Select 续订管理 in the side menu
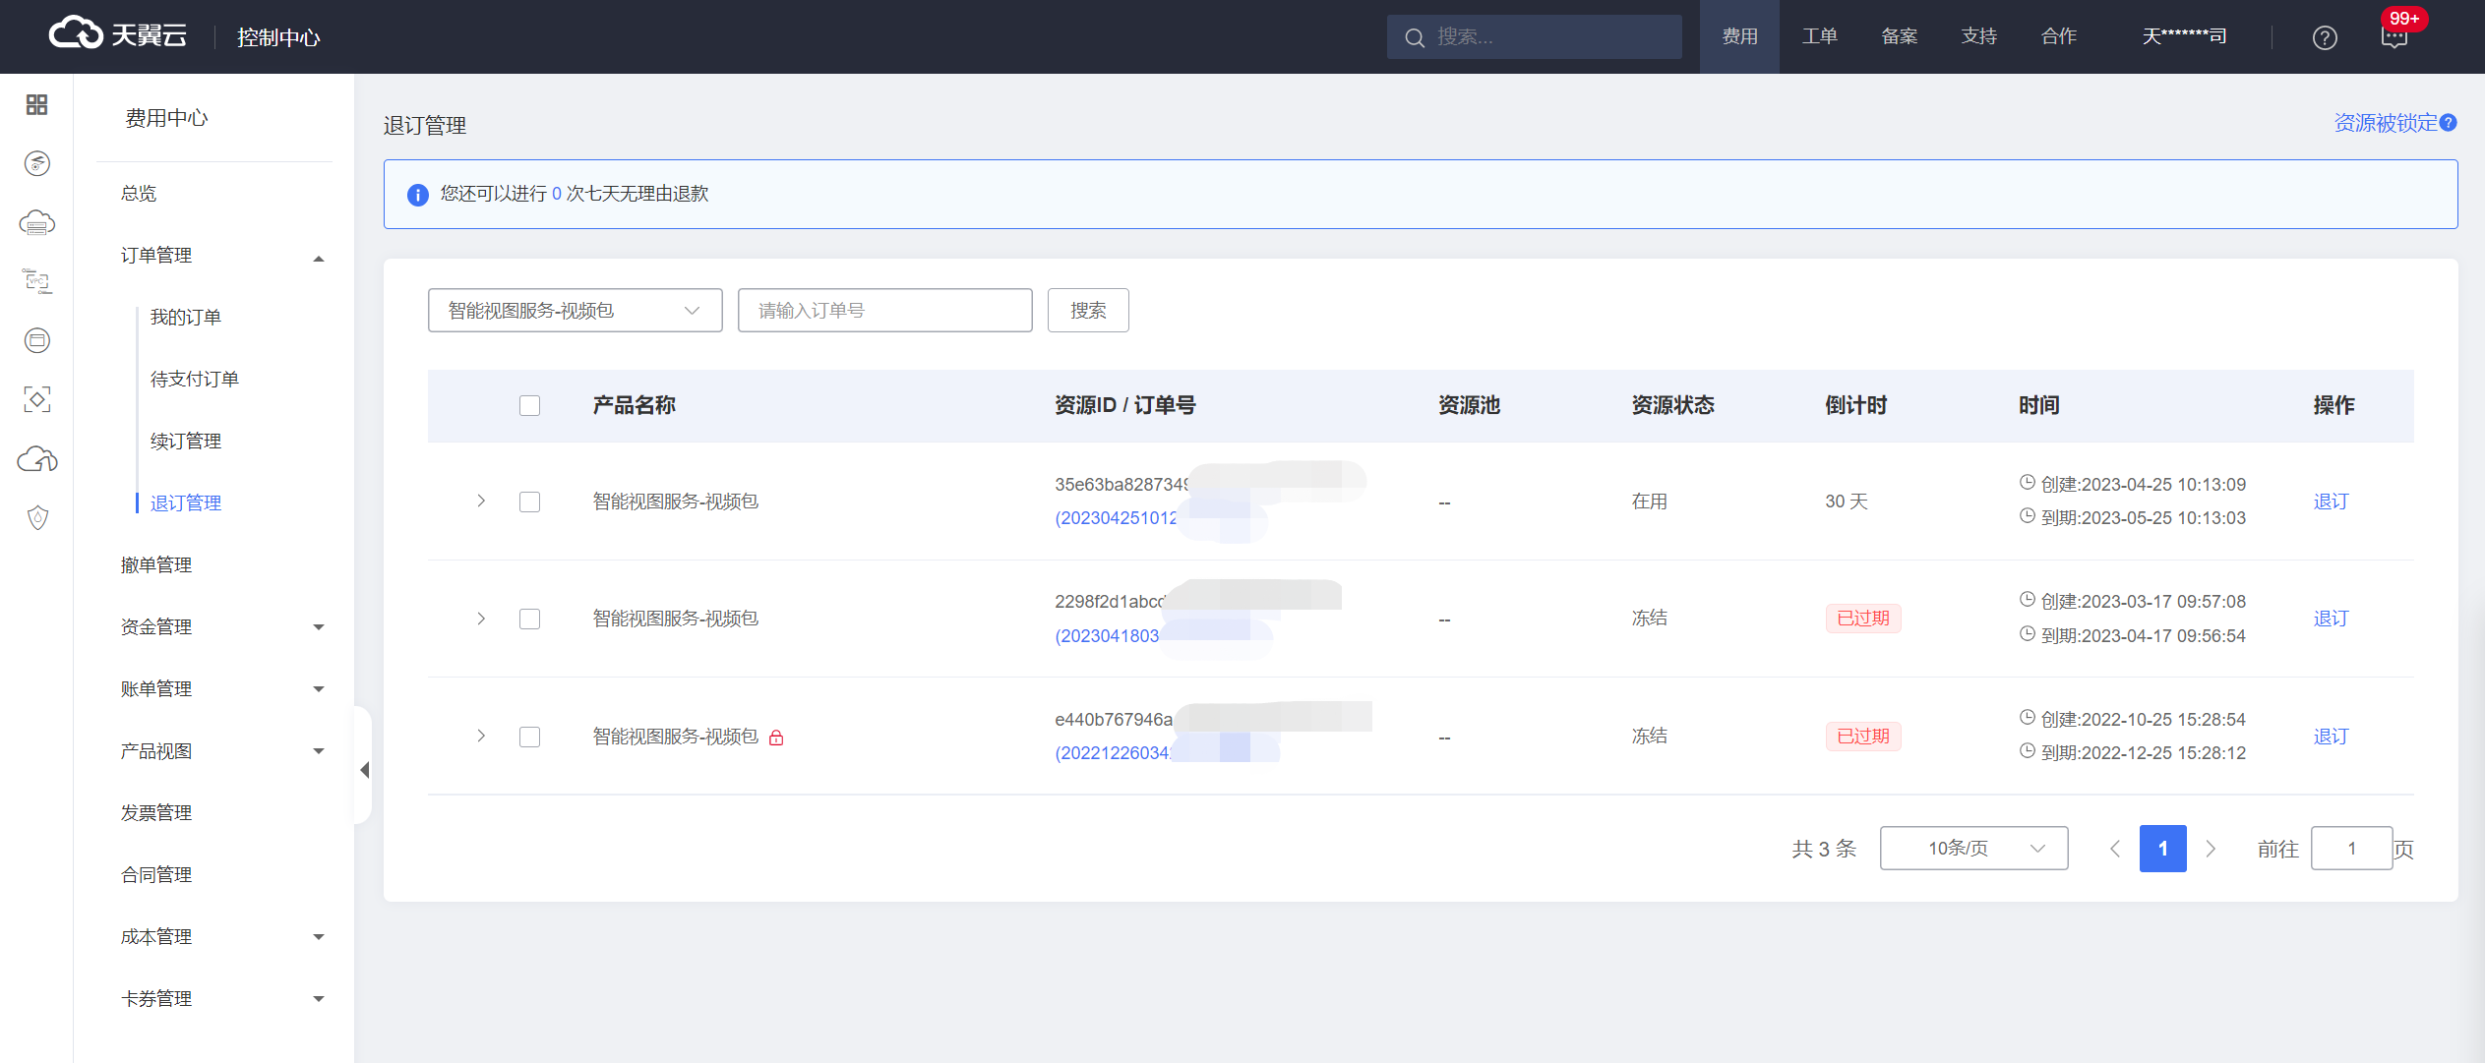This screenshot has width=2485, height=1063. click(186, 441)
